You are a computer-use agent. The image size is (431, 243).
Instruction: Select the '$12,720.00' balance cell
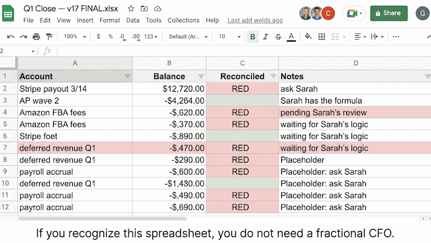point(169,88)
